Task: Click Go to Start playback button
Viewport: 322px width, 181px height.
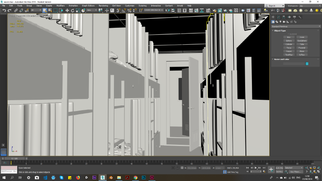Action: (x=247, y=167)
